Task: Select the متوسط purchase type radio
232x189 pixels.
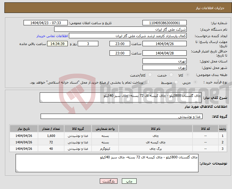Action: point(176,82)
